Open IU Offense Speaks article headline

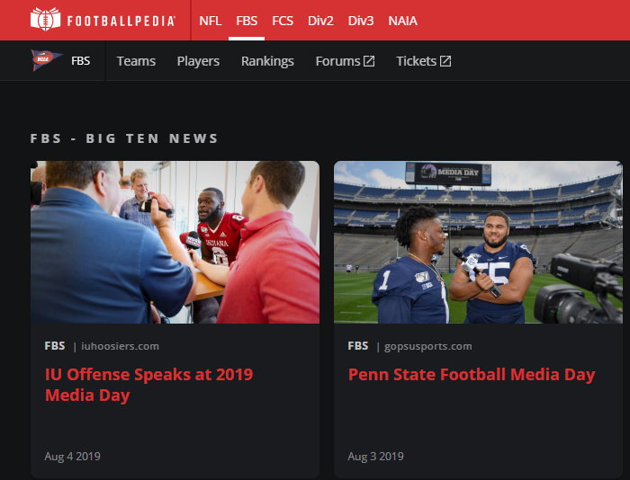point(148,385)
